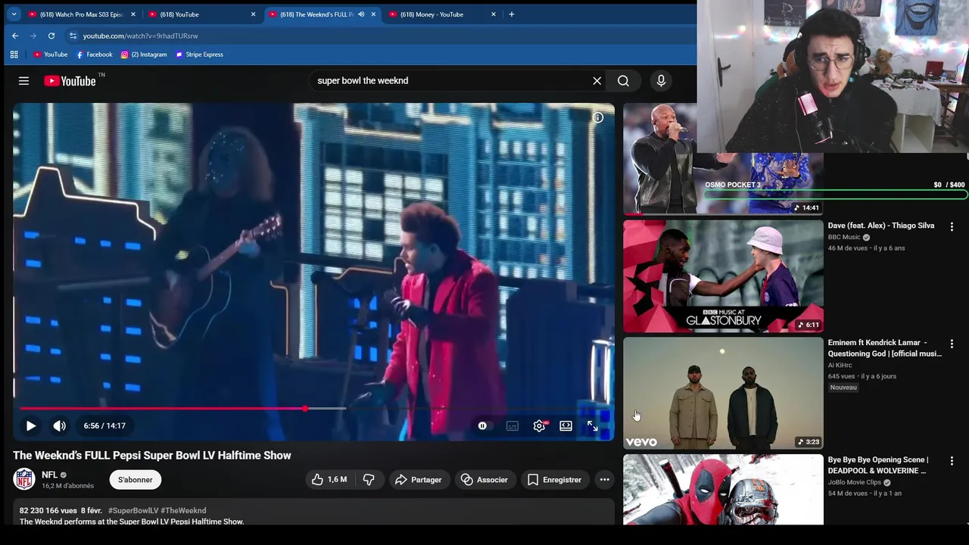Open options menu for Dave Thiago Silva
This screenshot has width=969, height=545.
pyautogui.click(x=952, y=226)
